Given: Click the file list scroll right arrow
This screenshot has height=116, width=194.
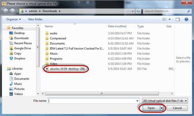Looking at the screenshot, I should 172,94.
